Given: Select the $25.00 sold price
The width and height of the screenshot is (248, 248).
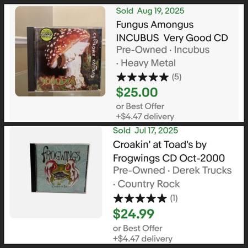Looking at the screenshot, I should pos(137,92).
